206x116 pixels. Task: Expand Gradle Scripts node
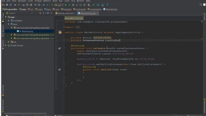click(6, 45)
